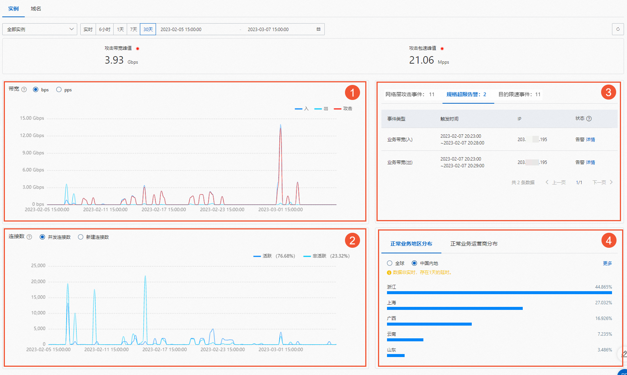627x375 pixels.
Task: Expand the all instances dropdown
Action: pyautogui.click(x=40, y=29)
